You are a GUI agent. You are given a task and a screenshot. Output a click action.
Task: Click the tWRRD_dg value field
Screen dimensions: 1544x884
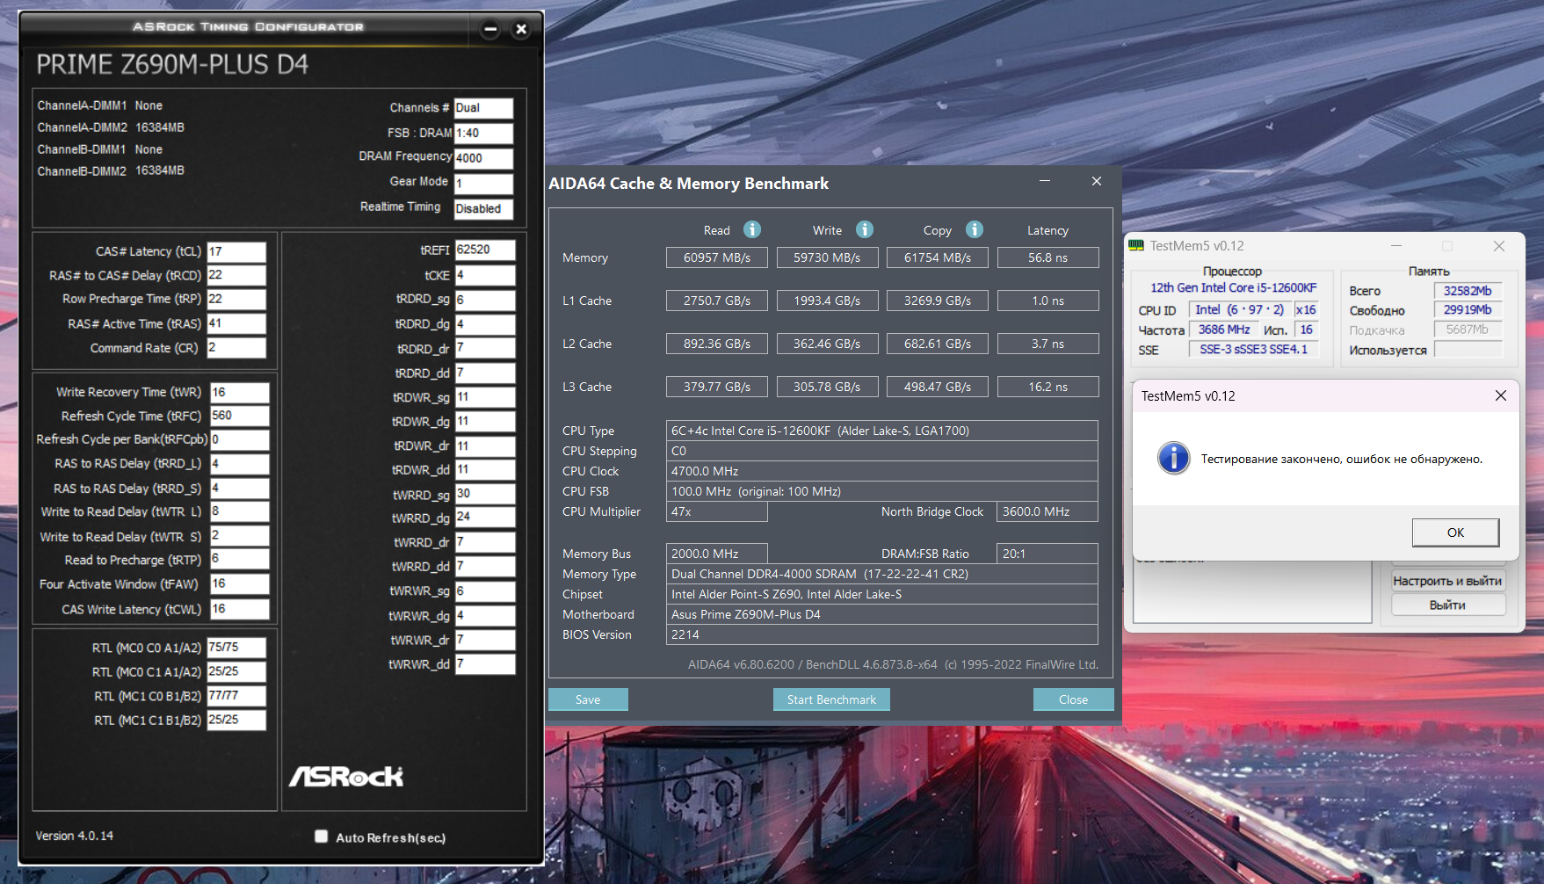(485, 518)
